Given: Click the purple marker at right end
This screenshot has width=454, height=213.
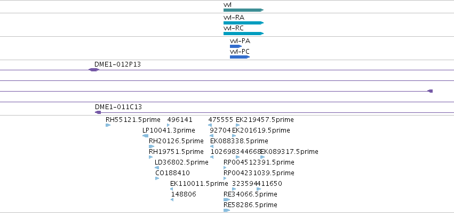Looking at the screenshot, I should tap(430, 91).
